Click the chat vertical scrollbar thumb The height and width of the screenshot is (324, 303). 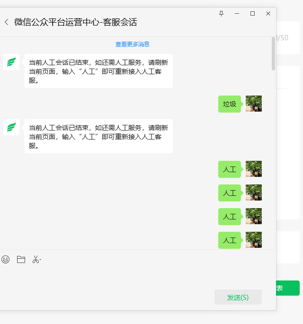point(274,53)
